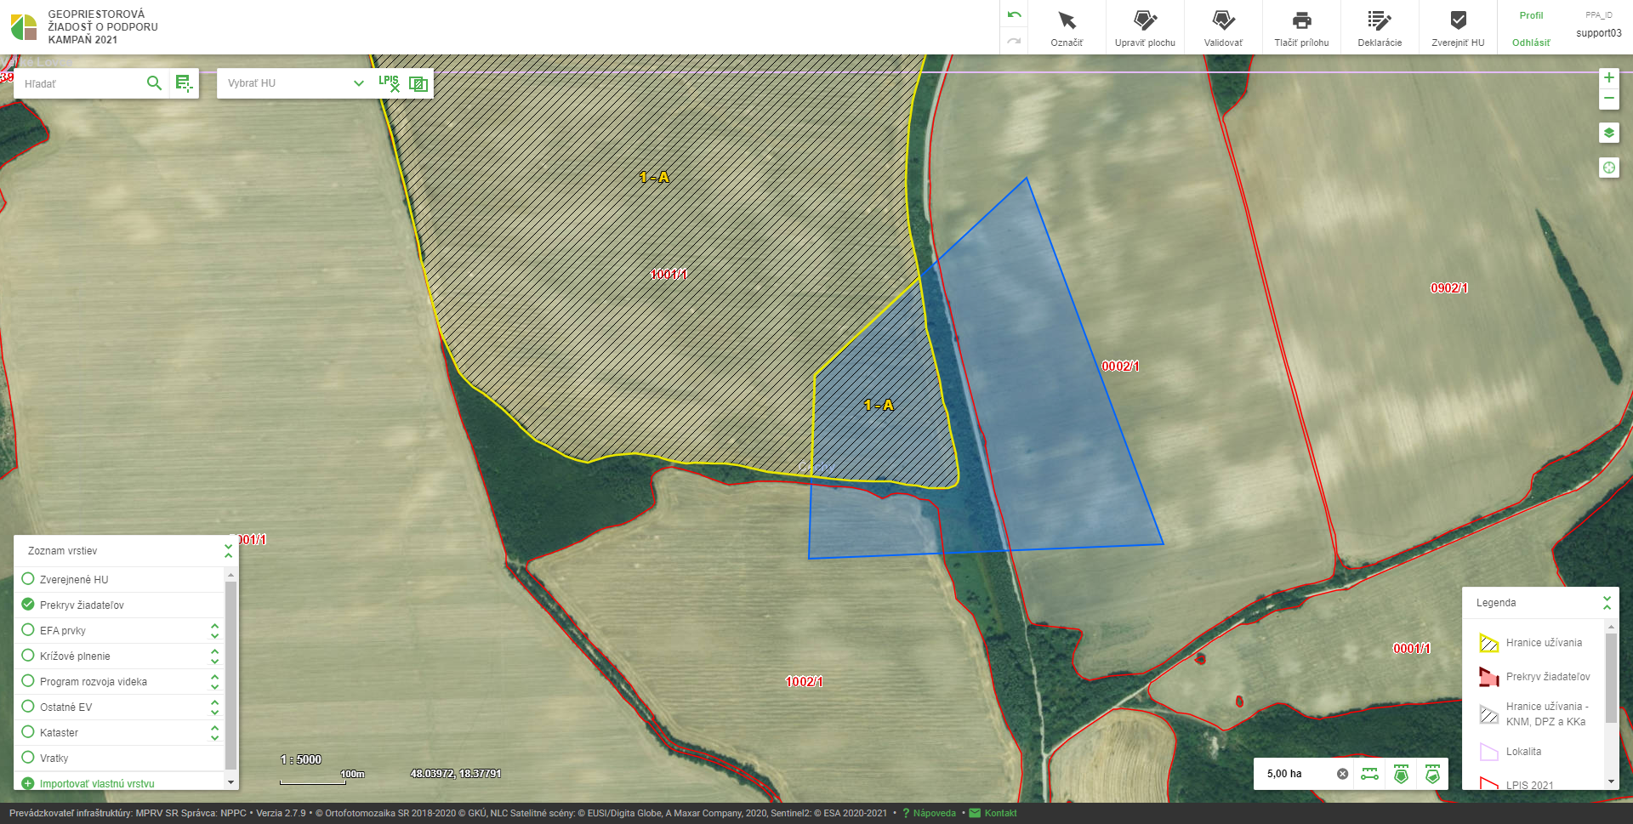Click the undo arrow in the toolbar
Screen dimensions: 1633x824
coord(1014,14)
